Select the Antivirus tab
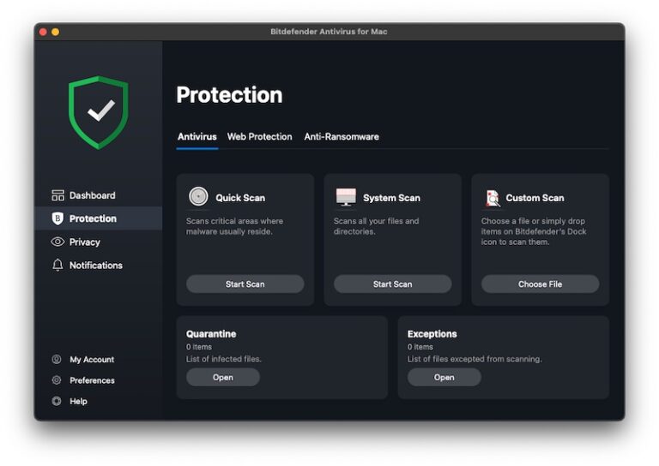 point(196,137)
